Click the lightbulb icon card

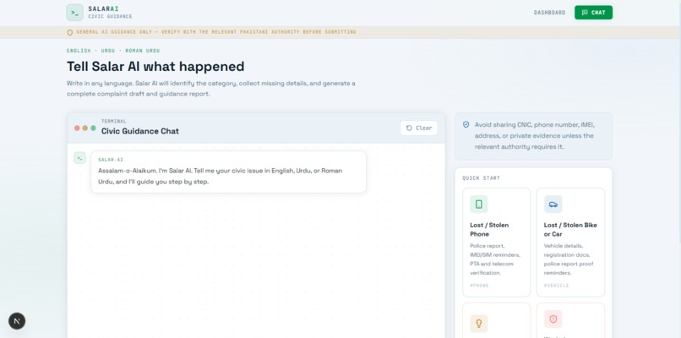click(497, 320)
